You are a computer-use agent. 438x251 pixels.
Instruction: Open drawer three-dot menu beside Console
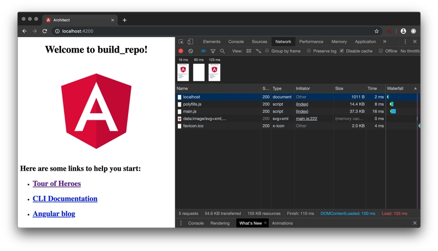click(x=181, y=223)
